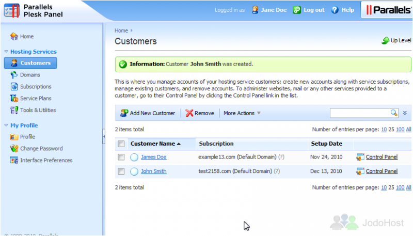Viewport: 413px width, 236px height.
Task: Open Control Panel link for John Smith
Action: (x=382, y=171)
